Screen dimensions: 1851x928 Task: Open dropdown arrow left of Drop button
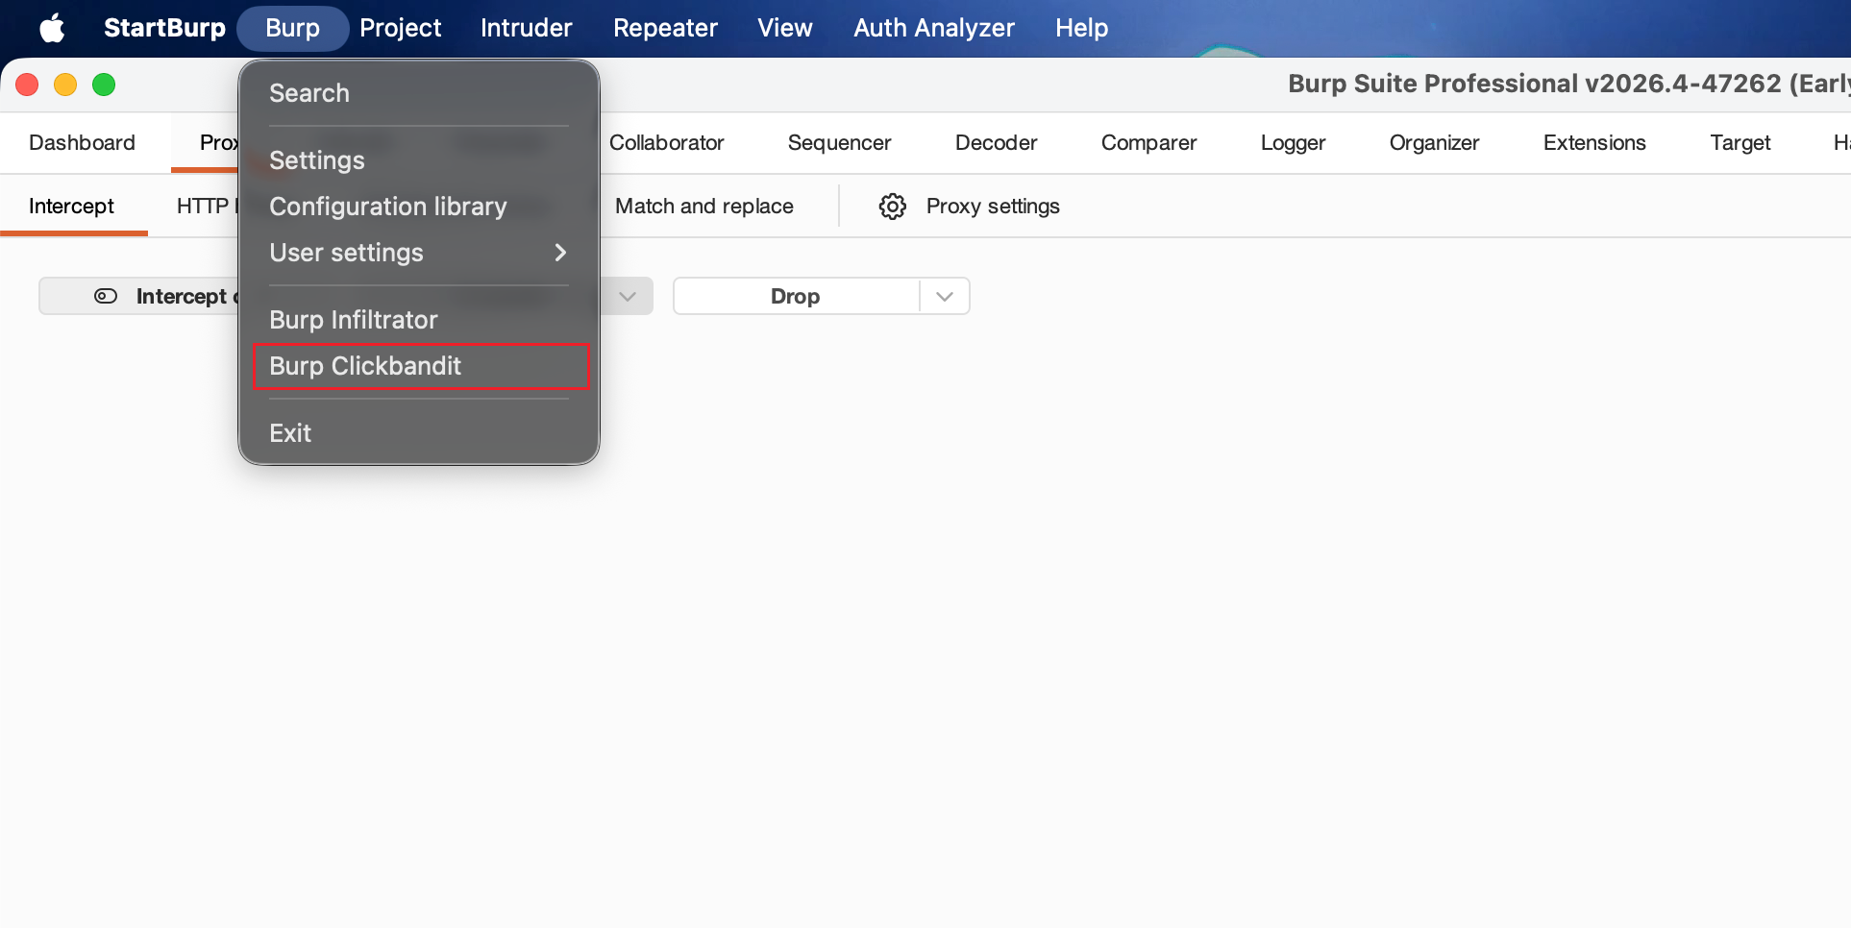pyautogui.click(x=628, y=296)
